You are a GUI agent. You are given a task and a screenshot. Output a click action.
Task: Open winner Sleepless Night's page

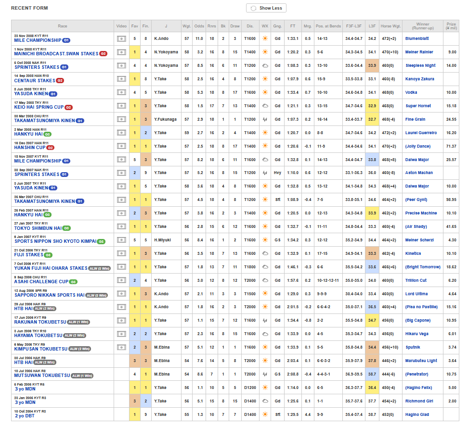click(x=420, y=65)
